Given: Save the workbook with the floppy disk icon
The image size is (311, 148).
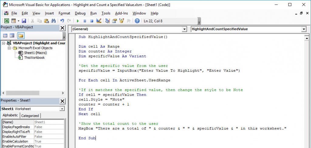Looking at the screenshot, I should (24, 21).
